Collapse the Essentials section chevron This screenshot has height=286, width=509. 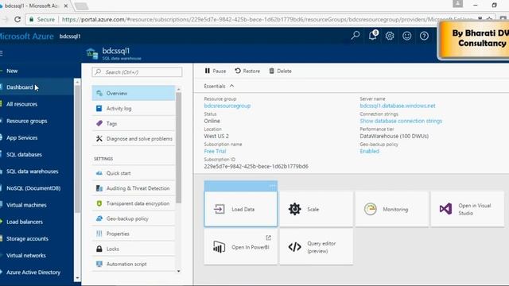tap(231, 86)
